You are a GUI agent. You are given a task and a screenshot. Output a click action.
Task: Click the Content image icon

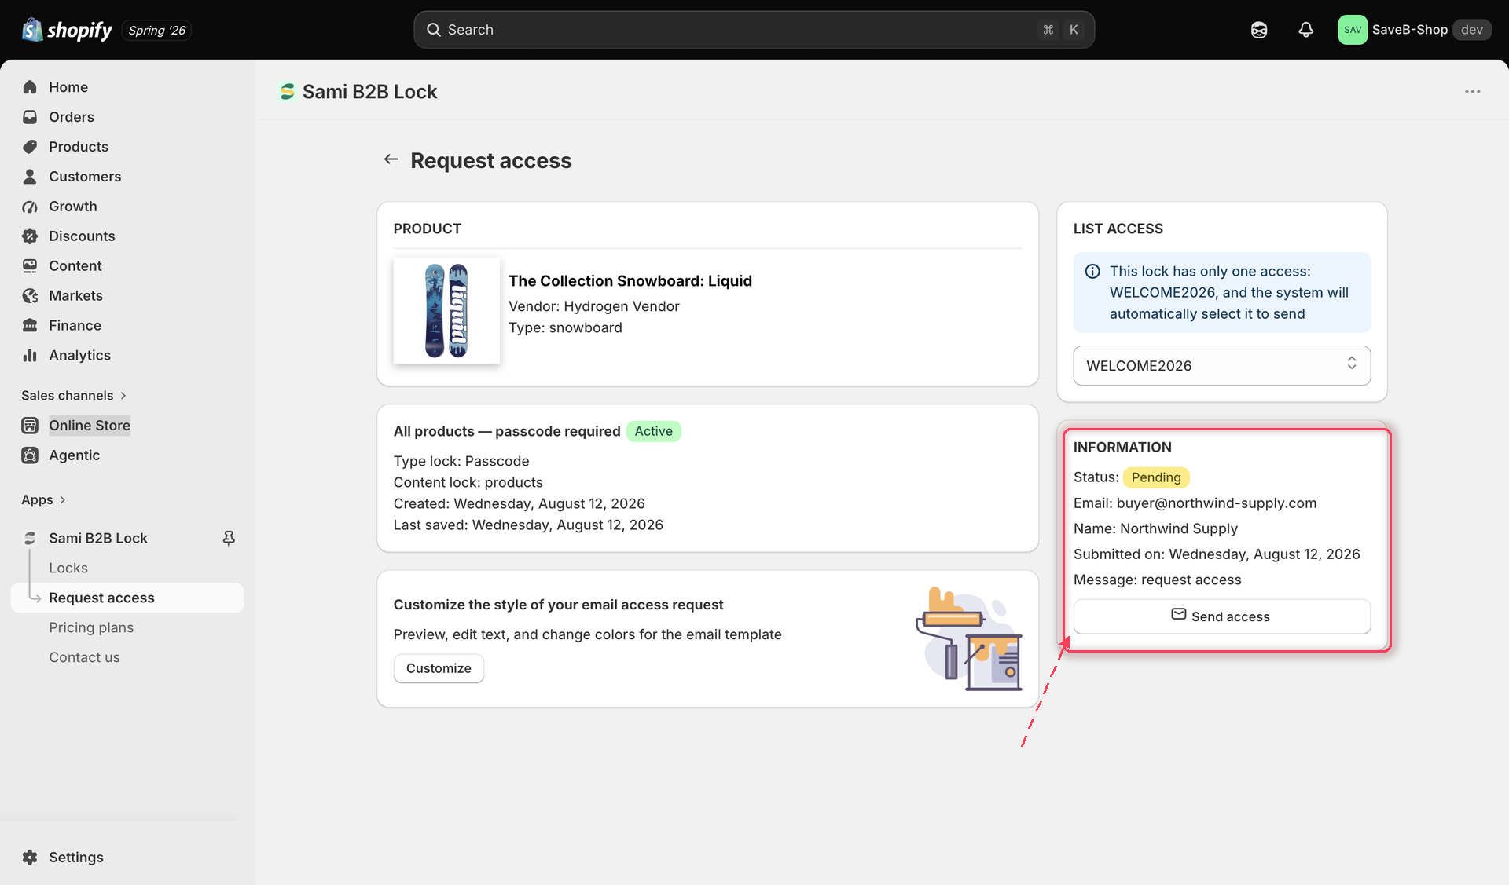pyautogui.click(x=30, y=266)
